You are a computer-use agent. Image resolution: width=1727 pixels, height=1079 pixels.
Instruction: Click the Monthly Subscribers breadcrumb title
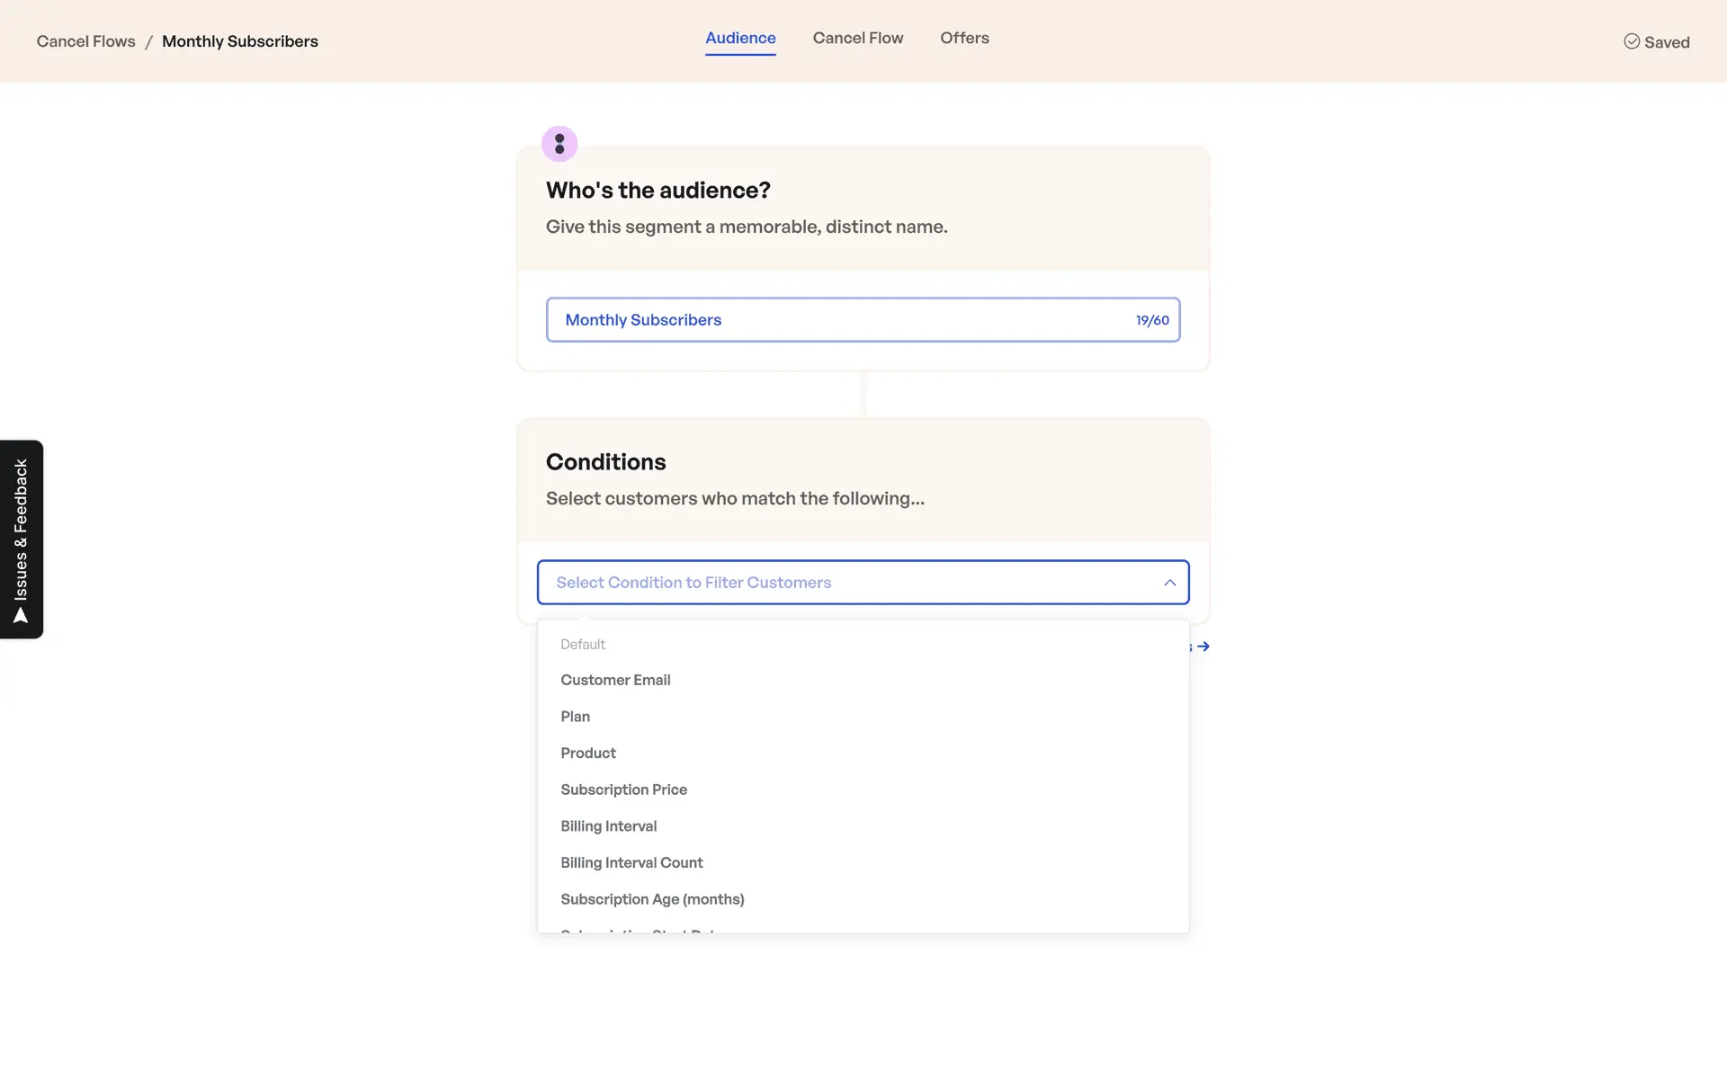(240, 41)
